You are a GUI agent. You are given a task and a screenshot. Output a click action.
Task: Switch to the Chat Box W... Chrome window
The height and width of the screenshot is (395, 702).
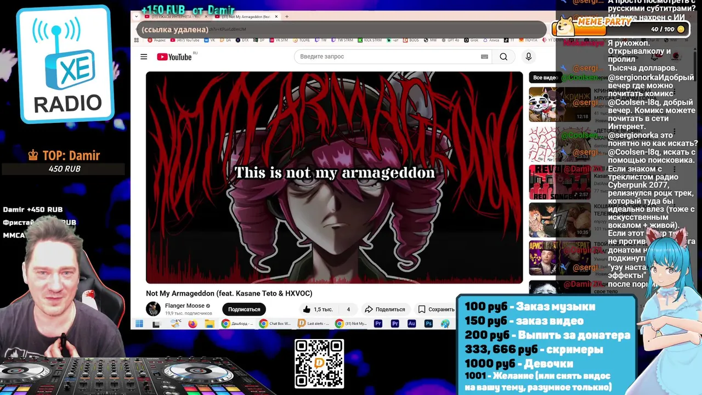tap(275, 324)
